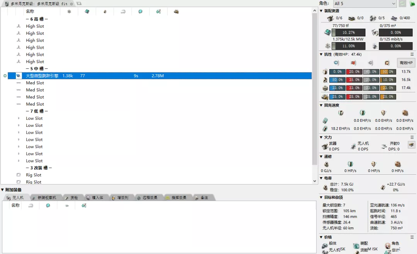Viewport: 417px width, 254px height.
Task: Collapse the 电容 section
Action: (321, 178)
